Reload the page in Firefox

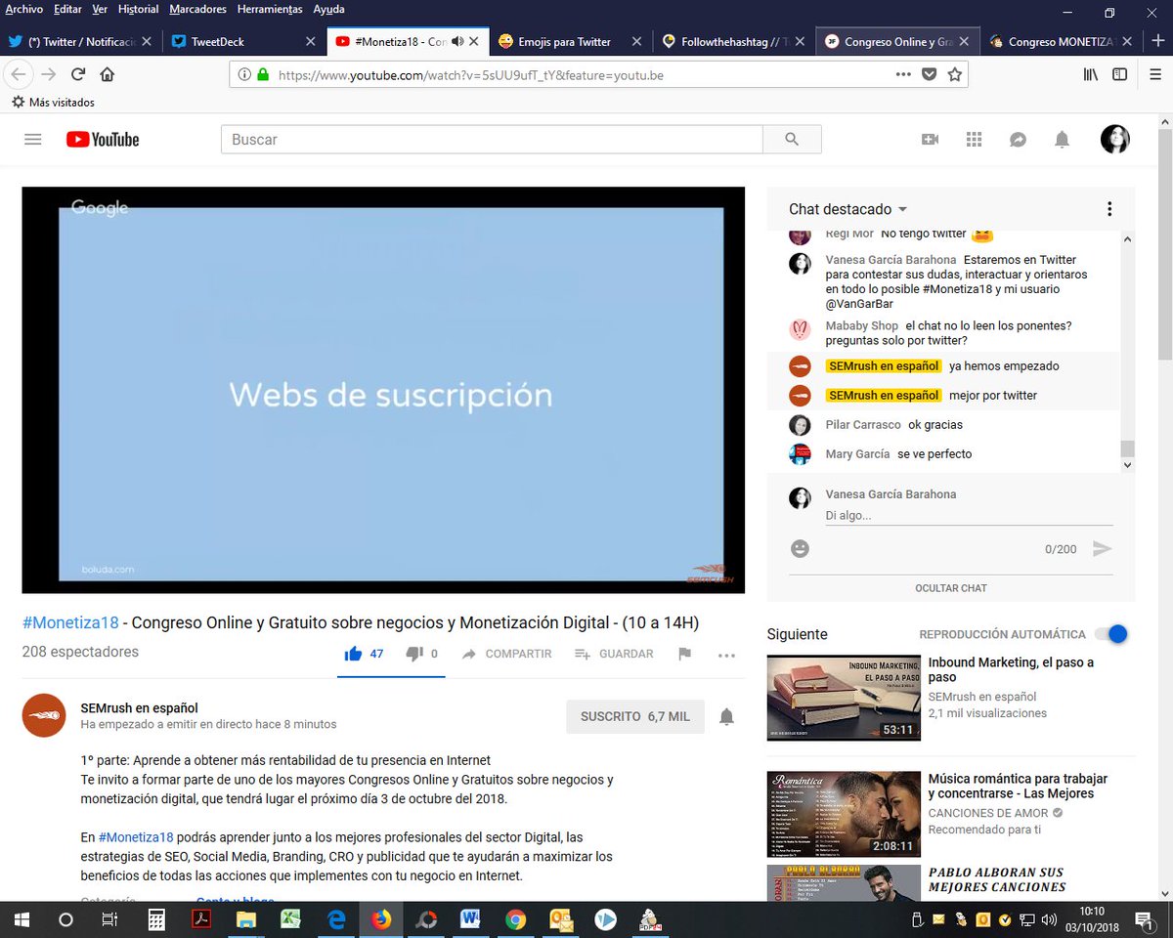click(78, 74)
